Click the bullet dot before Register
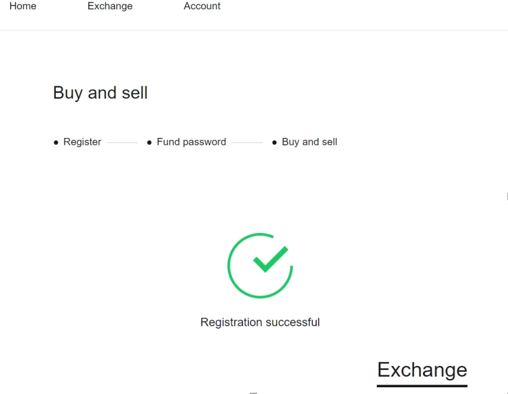508x394 pixels. click(x=56, y=142)
